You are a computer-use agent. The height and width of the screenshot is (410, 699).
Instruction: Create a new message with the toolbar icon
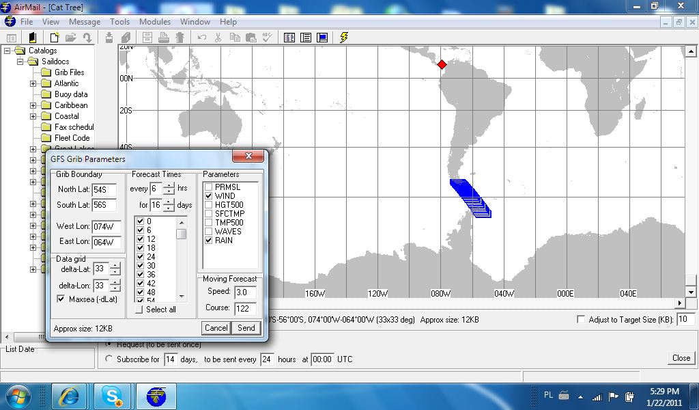[x=55, y=38]
